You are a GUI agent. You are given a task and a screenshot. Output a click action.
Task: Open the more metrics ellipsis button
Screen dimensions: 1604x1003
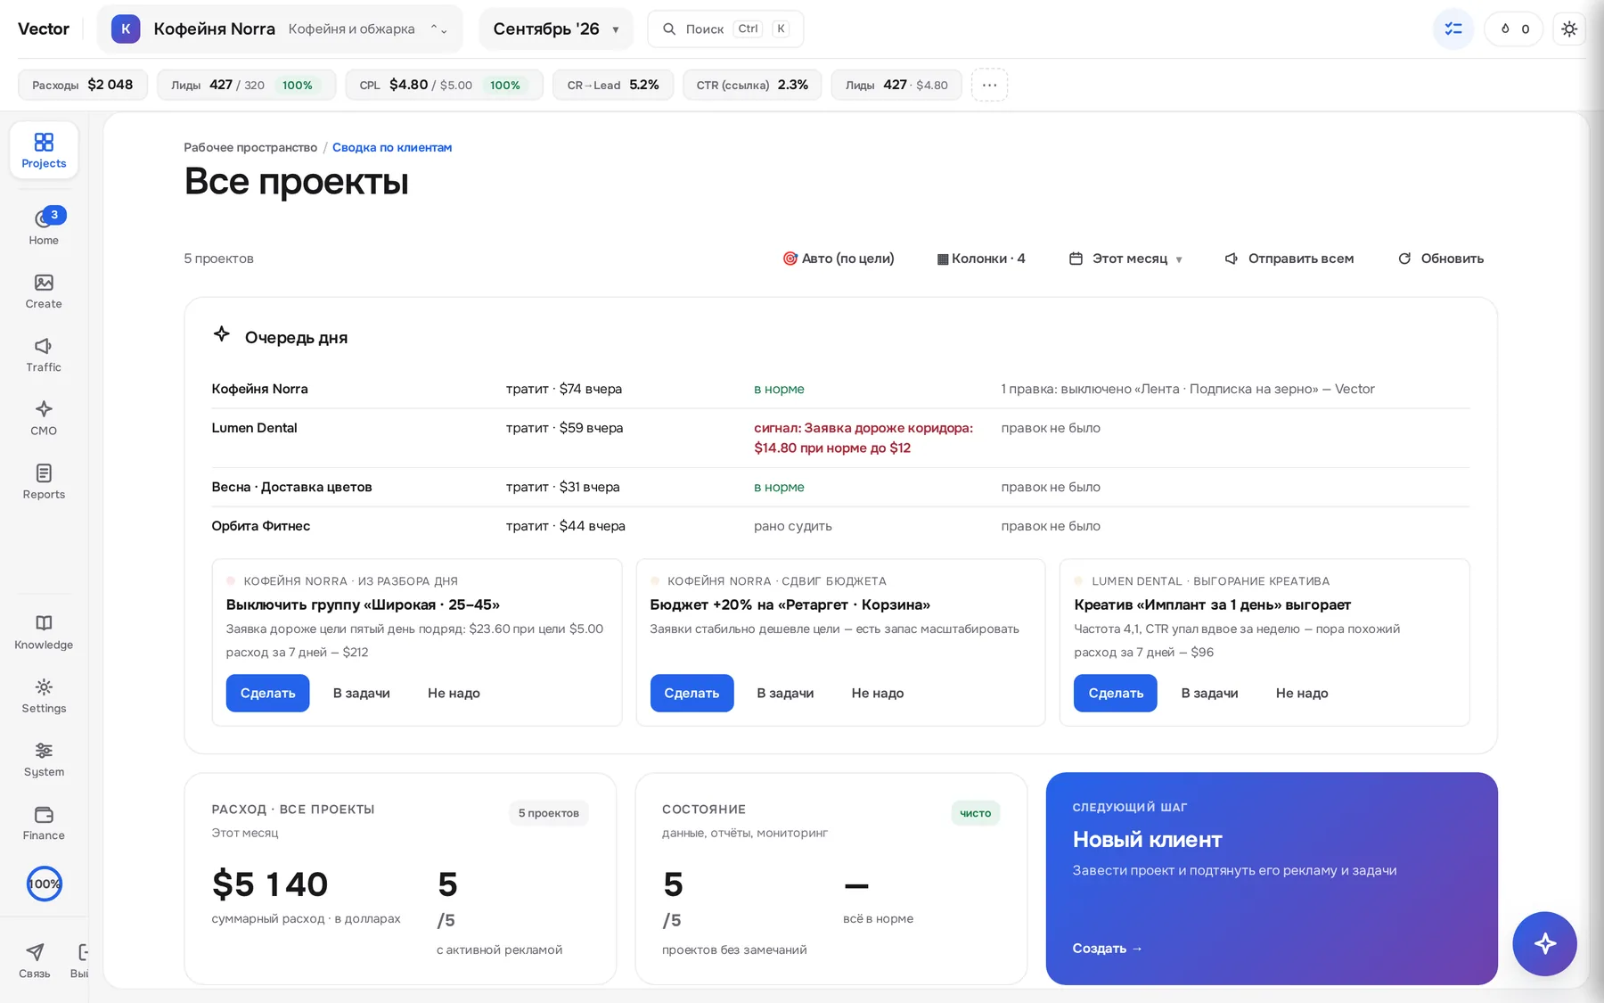(989, 85)
